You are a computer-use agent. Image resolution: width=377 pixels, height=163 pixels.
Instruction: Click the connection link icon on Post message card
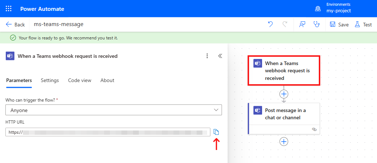point(314,129)
